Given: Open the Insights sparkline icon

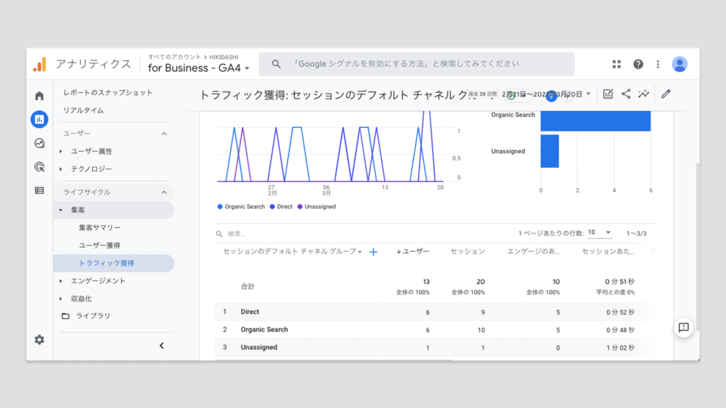Looking at the screenshot, I should click(x=644, y=93).
